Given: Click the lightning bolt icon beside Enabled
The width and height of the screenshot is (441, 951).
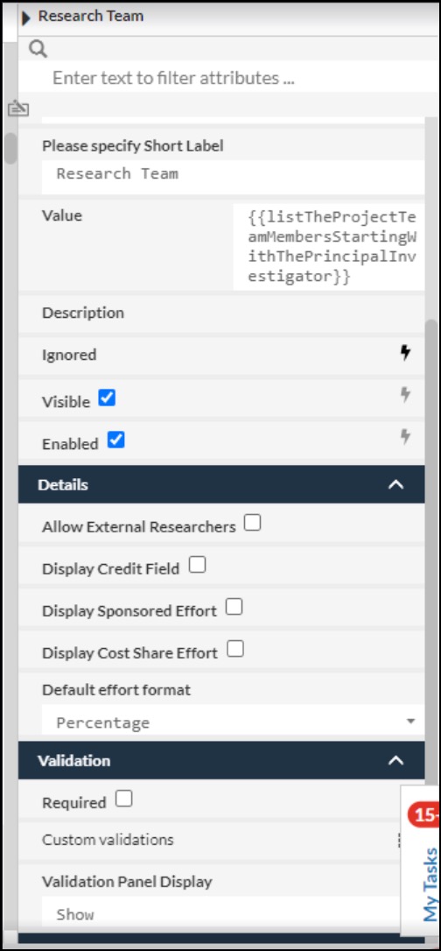Looking at the screenshot, I should 406,437.
